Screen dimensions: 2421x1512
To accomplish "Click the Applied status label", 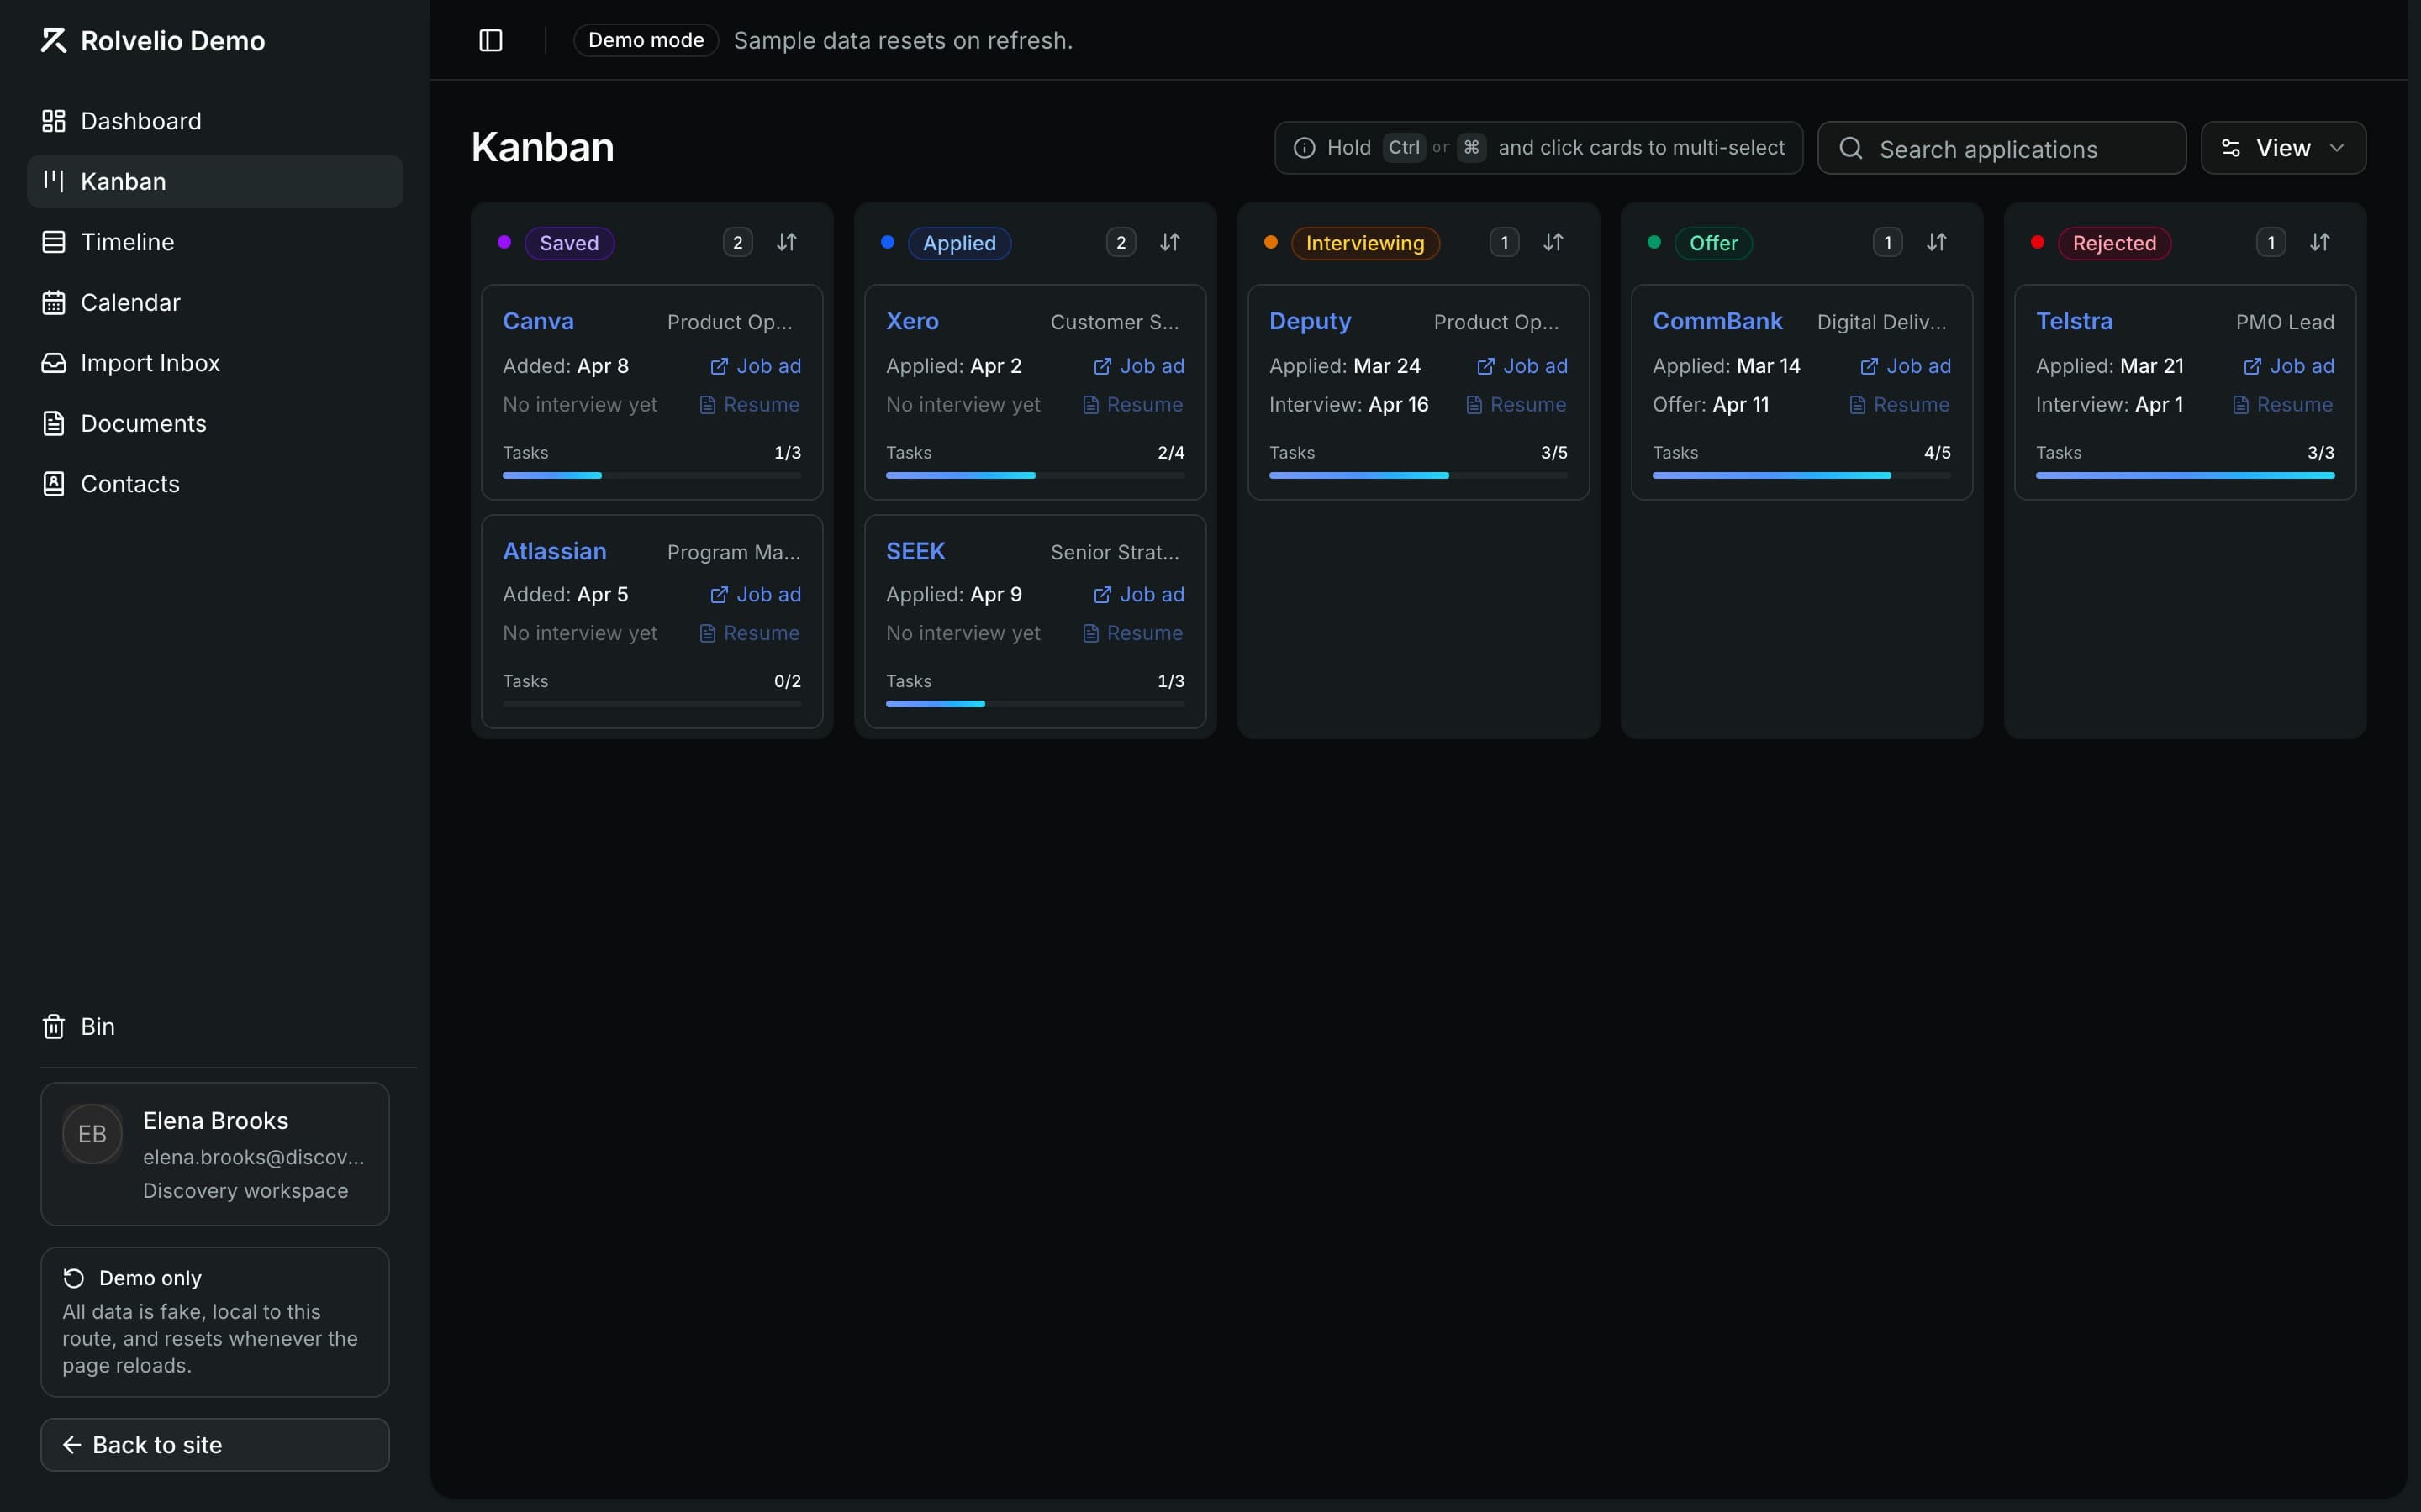I will (x=958, y=243).
